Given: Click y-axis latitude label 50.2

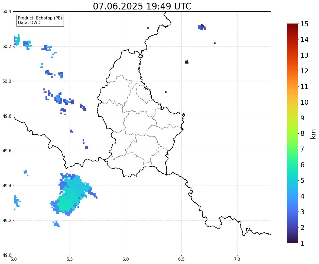Looking at the screenshot, I should click(6, 46).
